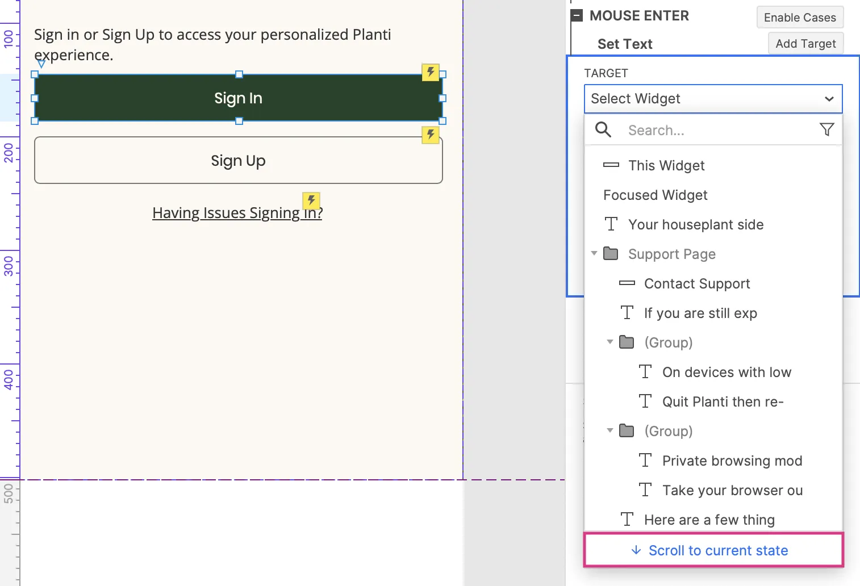This screenshot has height=586, width=860.
Task: Collapse the Mouse Enter interaction section
Action: click(x=577, y=16)
